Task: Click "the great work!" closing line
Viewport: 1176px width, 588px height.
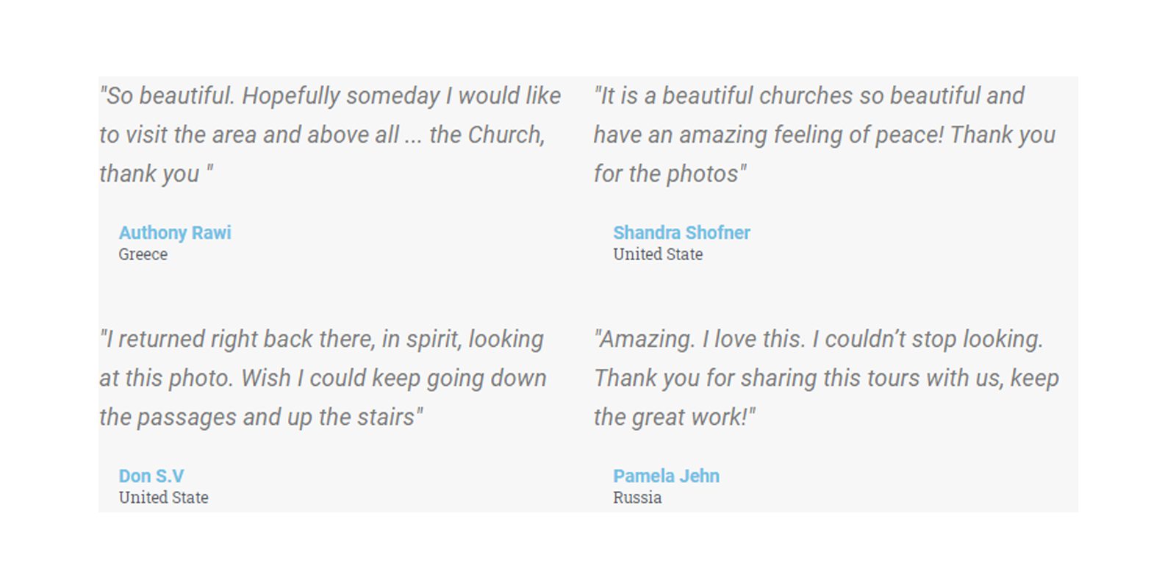Action: (674, 417)
